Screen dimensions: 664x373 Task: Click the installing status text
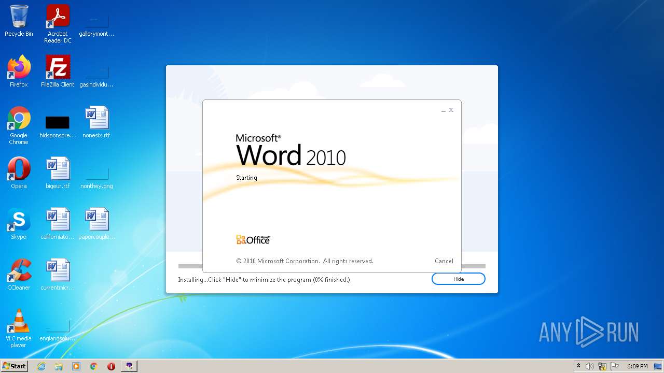(x=264, y=280)
